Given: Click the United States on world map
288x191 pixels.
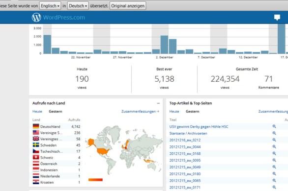Looking at the screenshot, I should (103, 152).
